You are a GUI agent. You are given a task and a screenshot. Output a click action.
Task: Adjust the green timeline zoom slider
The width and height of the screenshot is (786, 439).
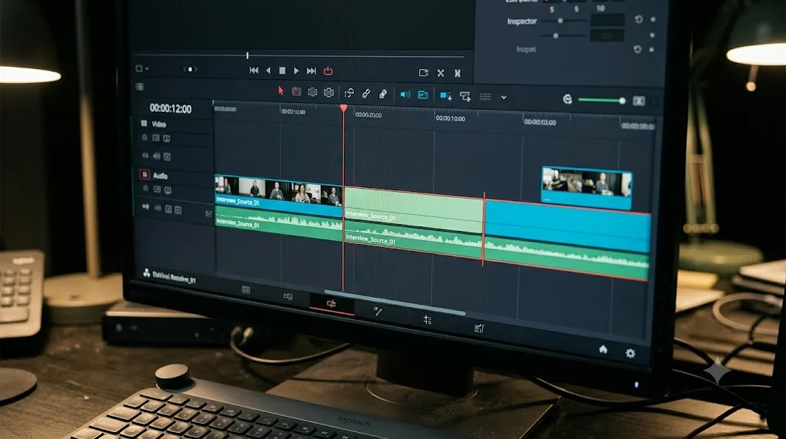pyautogui.click(x=602, y=101)
